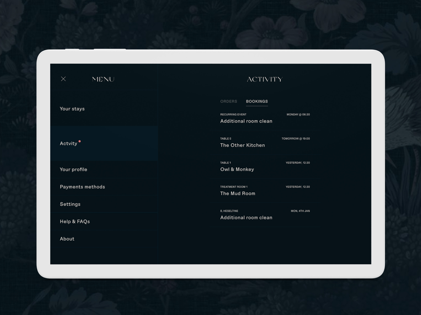Open Your profile from the menu
Image resolution: width=421 pixels, height=315 pixels.
[x=104, y=169]
